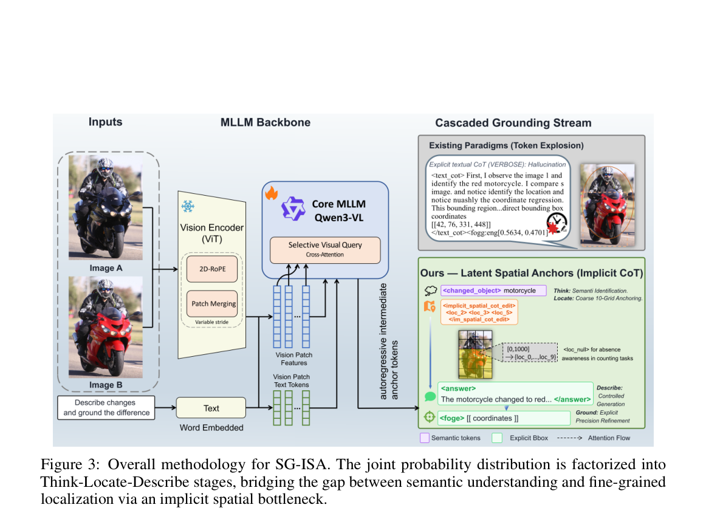Click the "Cascaded Grounding Stream" heading
Viewport: 706px width, 516px height.
[513, 123]
